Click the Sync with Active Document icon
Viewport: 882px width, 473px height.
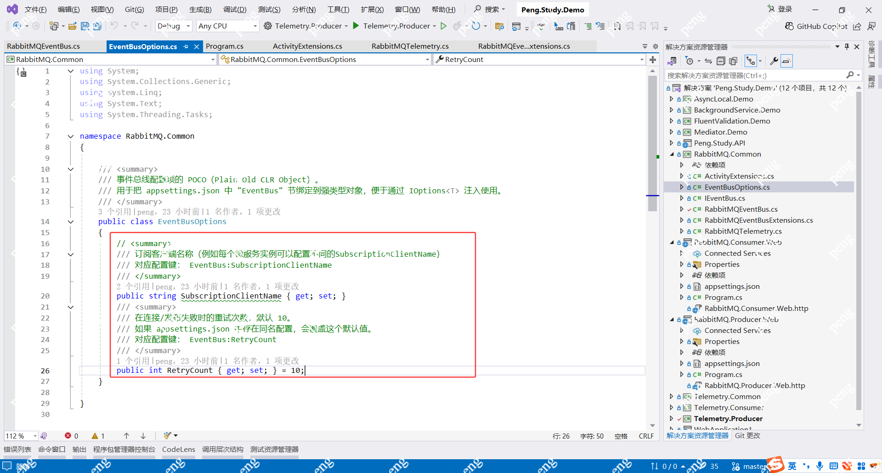708,61
